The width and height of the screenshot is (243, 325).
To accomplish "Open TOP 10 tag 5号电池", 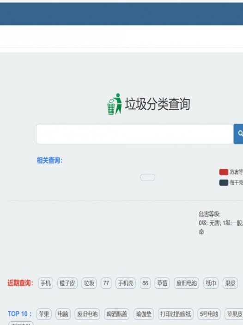I will pyautogui.click(x=209, y=314).
